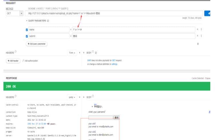Click the sort icon beside request BODY
The image size is (216, 140).
96,53
